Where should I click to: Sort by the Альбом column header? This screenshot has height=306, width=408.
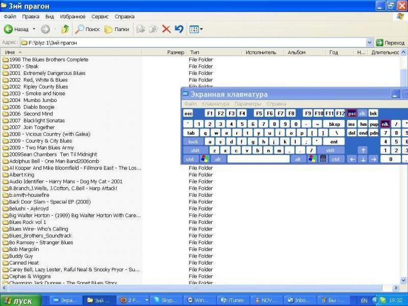click(304, 53)
